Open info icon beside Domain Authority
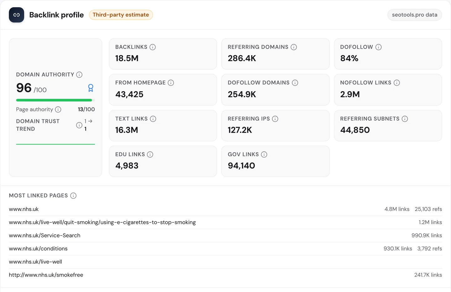The width and height of the screenshot is (451, 292). point(80,75)
